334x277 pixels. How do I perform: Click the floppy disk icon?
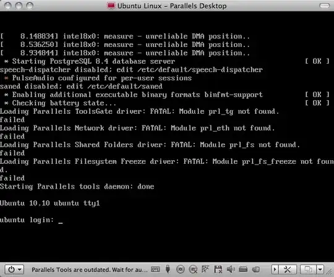[218, 270]
